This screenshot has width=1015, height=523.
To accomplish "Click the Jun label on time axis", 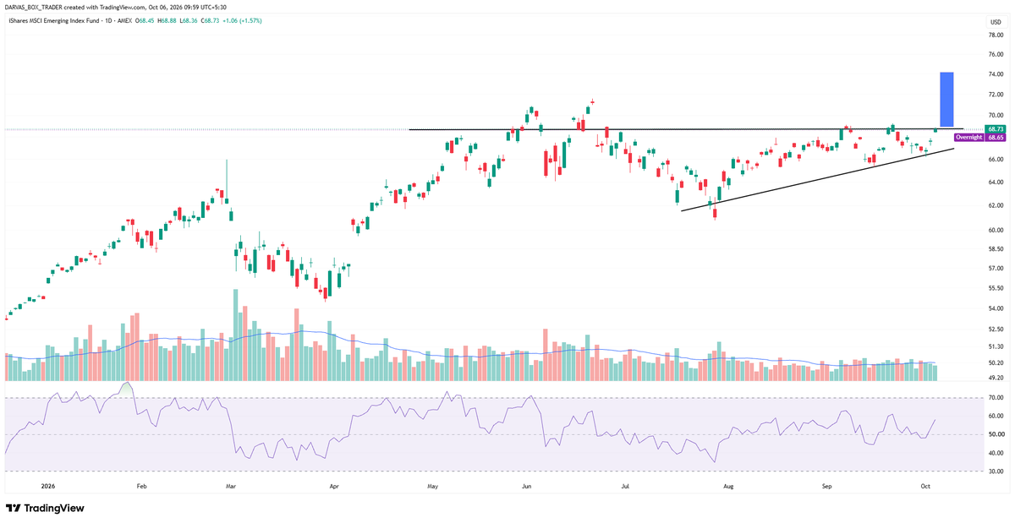I will click(526, 487).
